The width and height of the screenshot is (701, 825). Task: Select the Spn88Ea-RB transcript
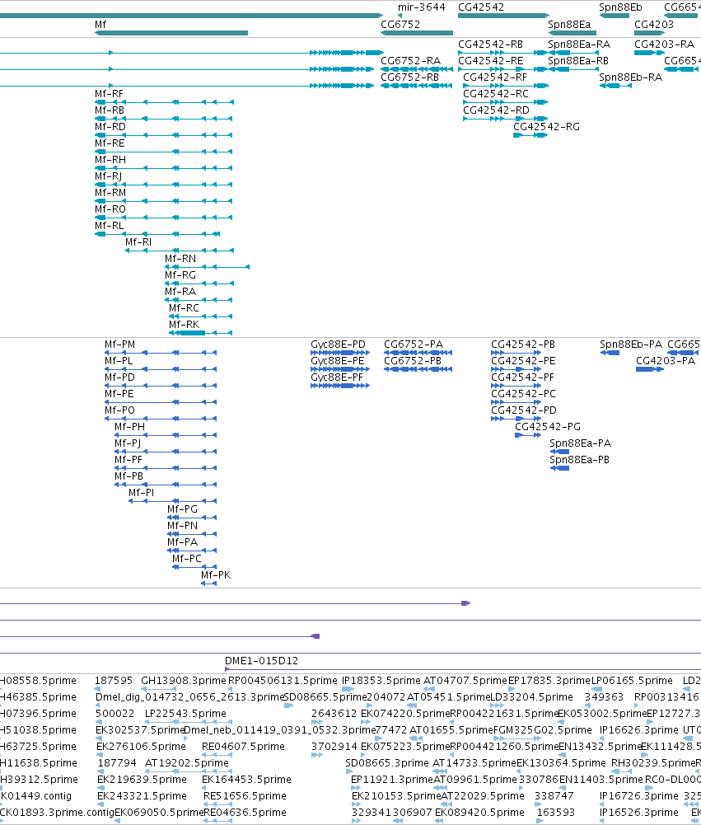573,69
